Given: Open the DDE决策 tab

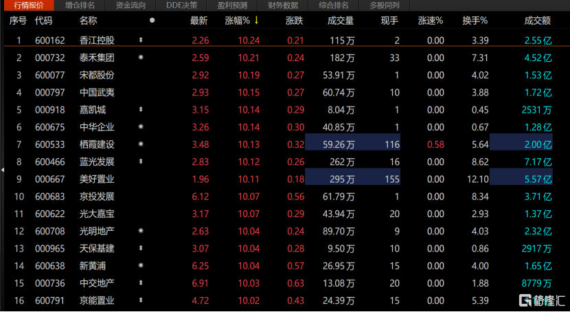Looking at the screenshot, I should click(181, 5).
